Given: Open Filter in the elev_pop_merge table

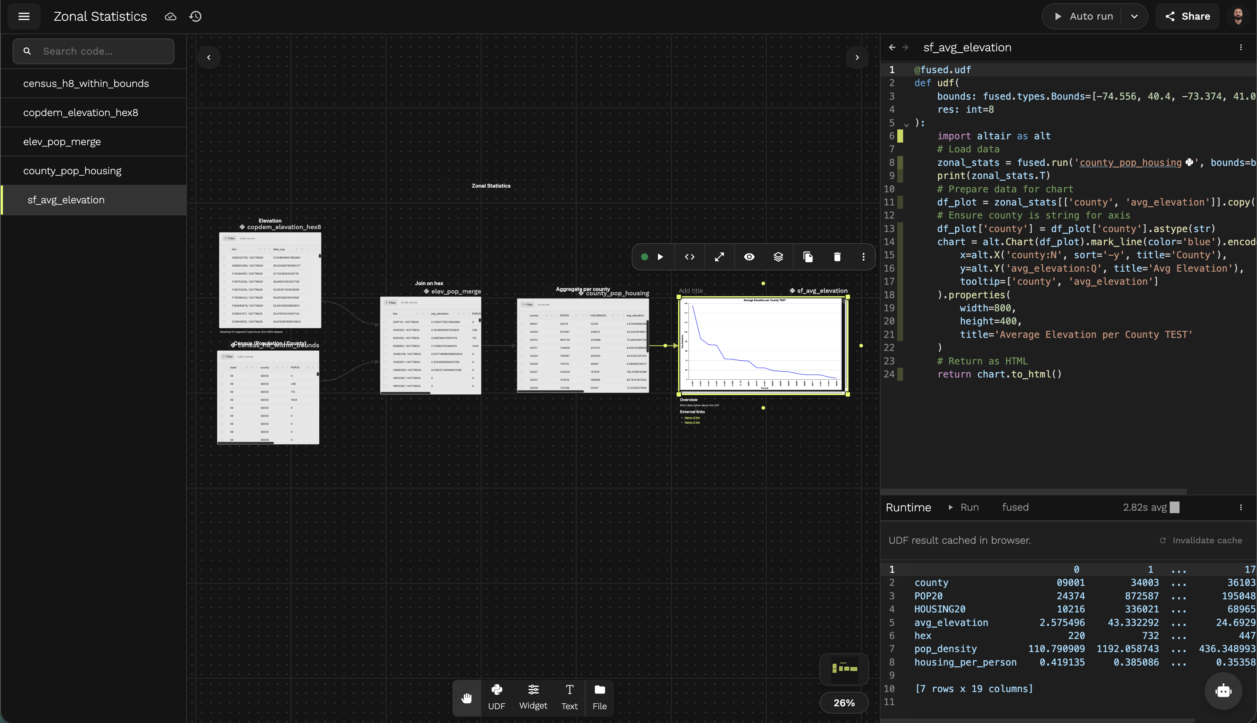Looking at the screenshot, I should pos(391,303).
